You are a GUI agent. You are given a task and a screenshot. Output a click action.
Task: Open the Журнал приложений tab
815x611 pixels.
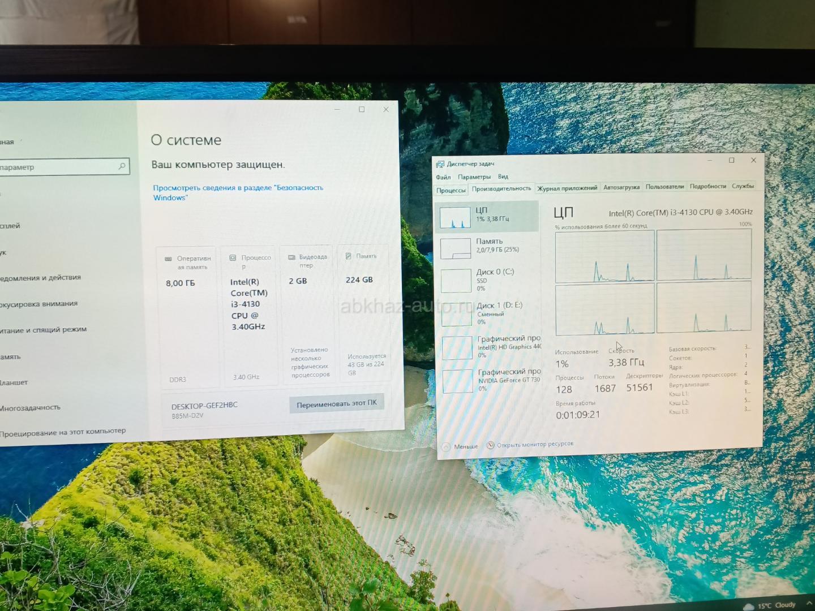point(567,188)
